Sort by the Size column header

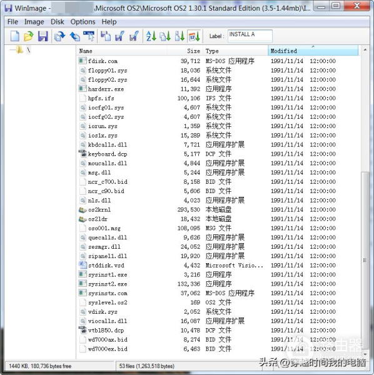pos(185,51)
